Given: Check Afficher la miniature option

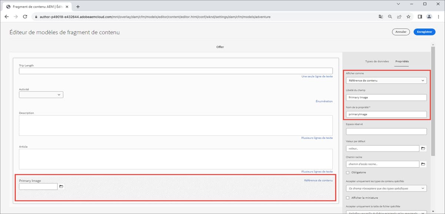Looking at the screenshot, I should 347,197.
